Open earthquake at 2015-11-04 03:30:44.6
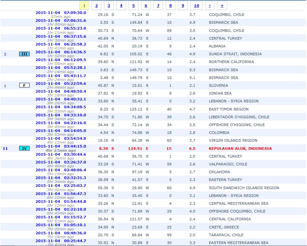The image size is (307, 246). pos(61,155)
